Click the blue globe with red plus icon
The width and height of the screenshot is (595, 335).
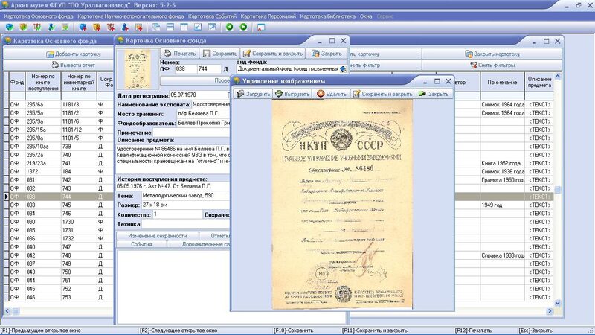(x=83, y=27)
